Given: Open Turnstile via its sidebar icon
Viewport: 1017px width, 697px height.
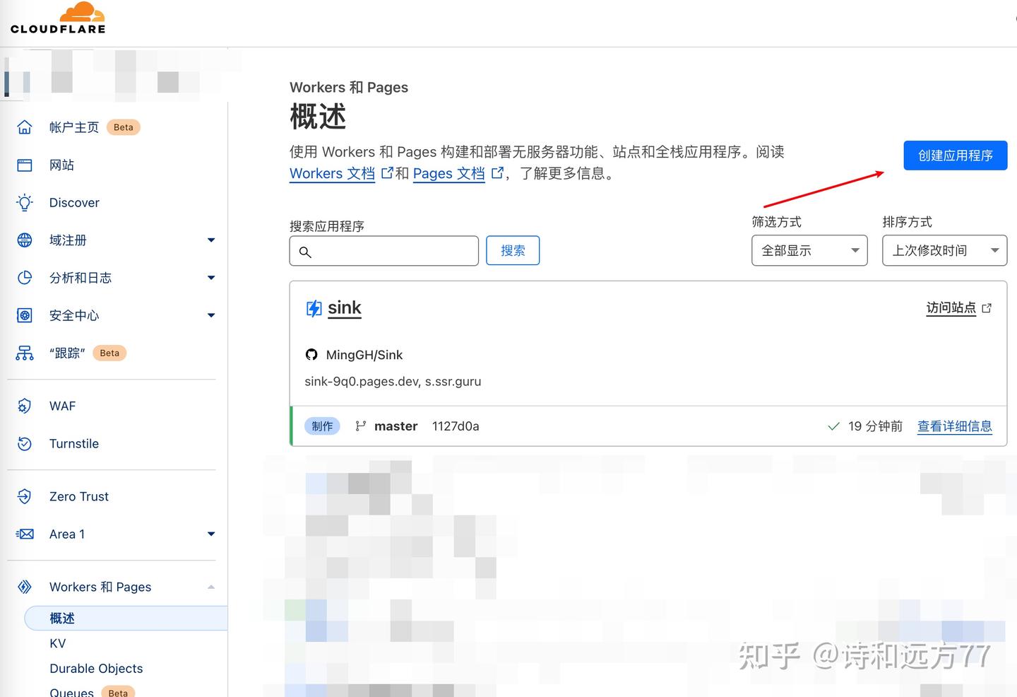Looking at the screenshot, I should pyautogui.click(x=24, y=443).
